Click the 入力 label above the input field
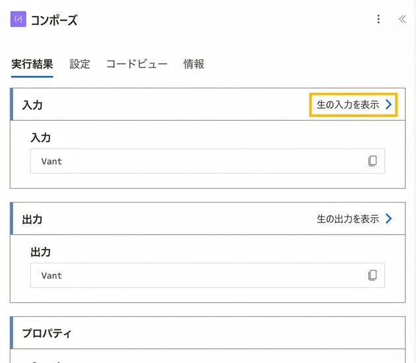416x363 pixels. [40, 138]
